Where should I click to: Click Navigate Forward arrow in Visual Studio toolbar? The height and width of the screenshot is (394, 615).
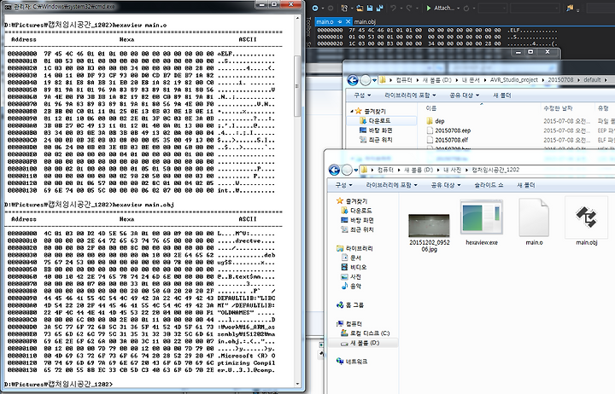coord(331,8)
